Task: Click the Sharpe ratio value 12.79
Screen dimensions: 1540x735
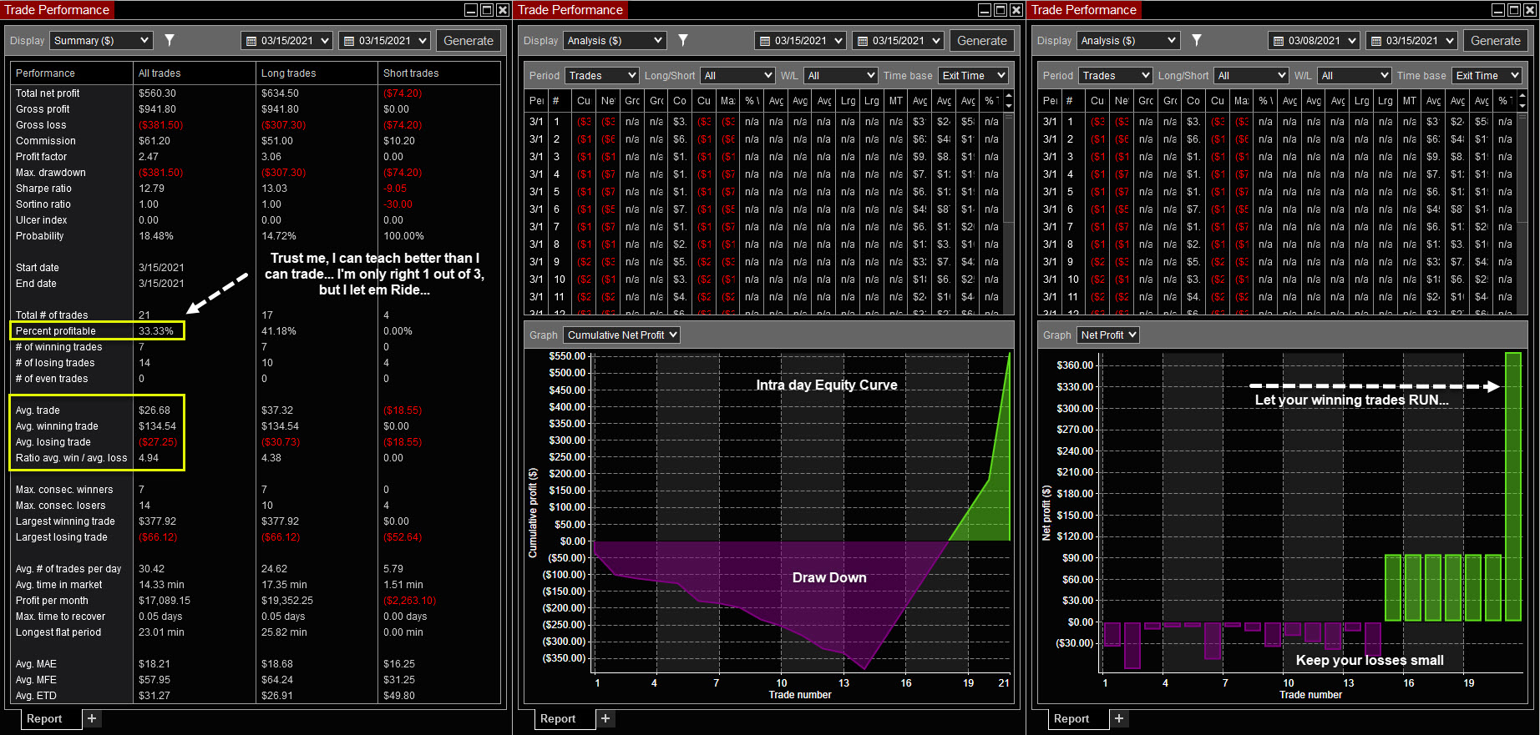Action: pyautogui.click(x=151, y=189)
